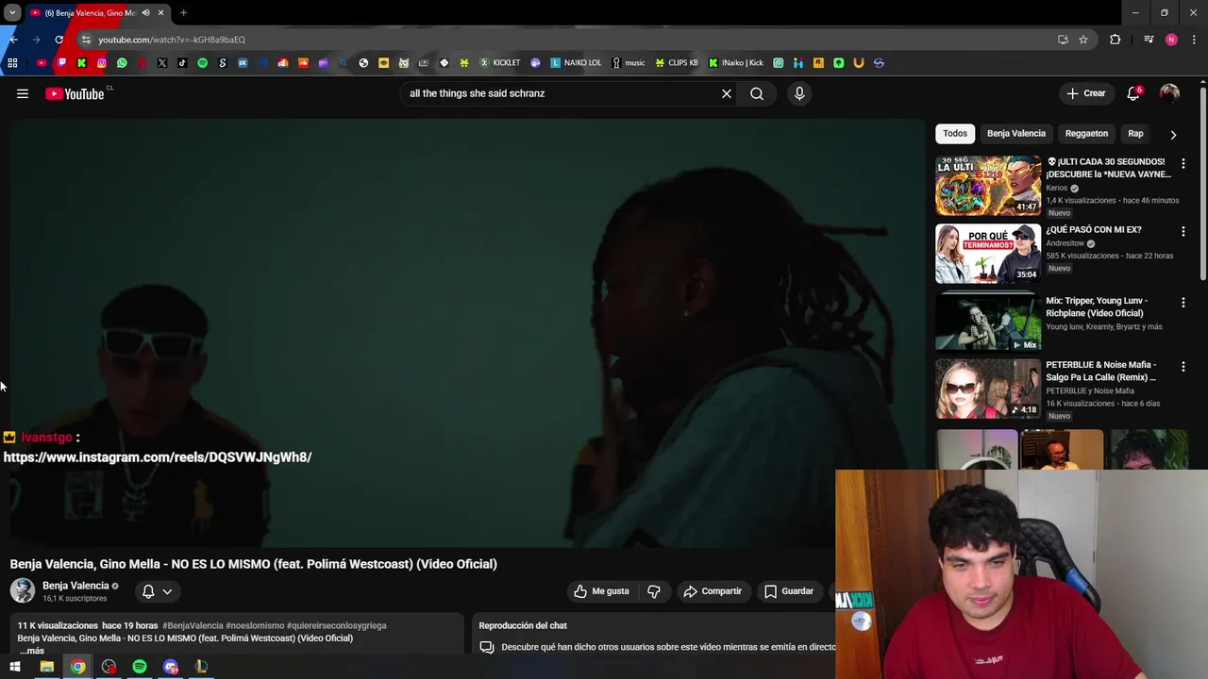Open the Benja Valencia channel avatar
1208x679 pixels.
pos(23,591)
